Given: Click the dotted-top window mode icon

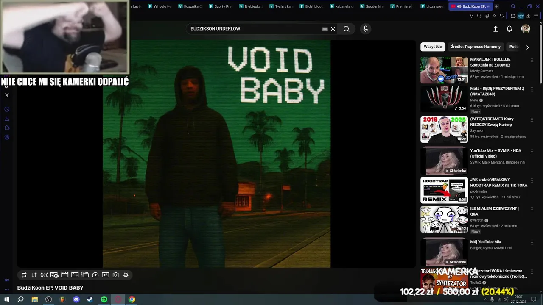Looking at the screenshot, I should [85, 275].
